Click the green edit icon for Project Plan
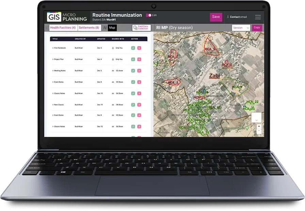The image size is (305, 211). (133, 59)
